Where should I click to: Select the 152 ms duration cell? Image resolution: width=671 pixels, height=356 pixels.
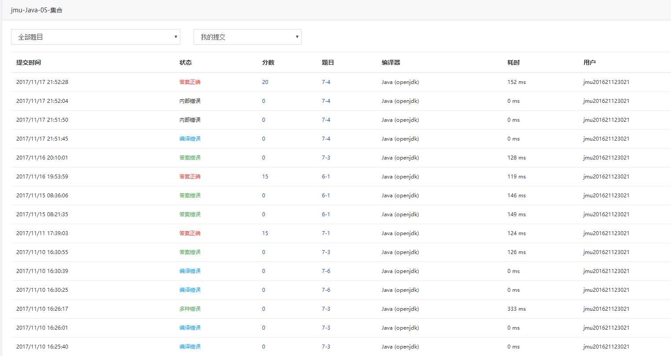click(x=517, y=82)
